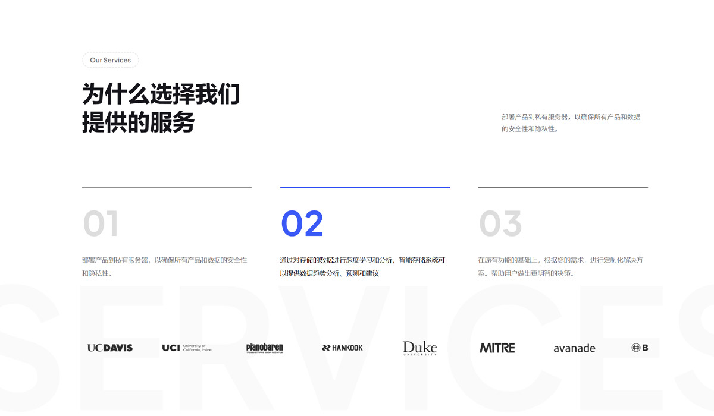Click the 03 description starting 在原有功能的基础上

tap(560, 267)
